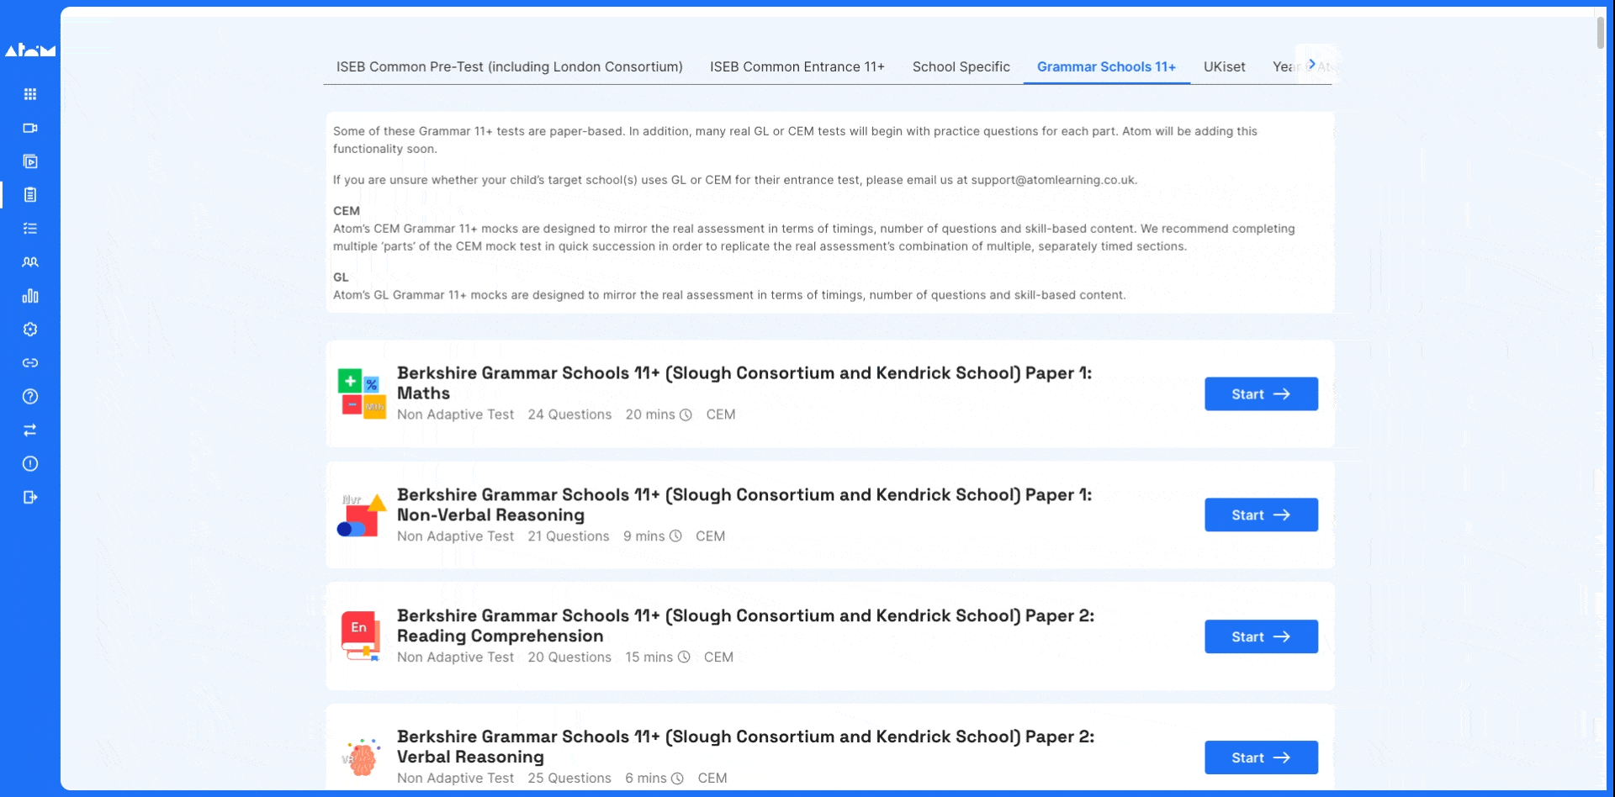Viewport: 1615px width, 797px height.
Task: Click the Reading Comprehension En book icon
Action: (362, 636)
